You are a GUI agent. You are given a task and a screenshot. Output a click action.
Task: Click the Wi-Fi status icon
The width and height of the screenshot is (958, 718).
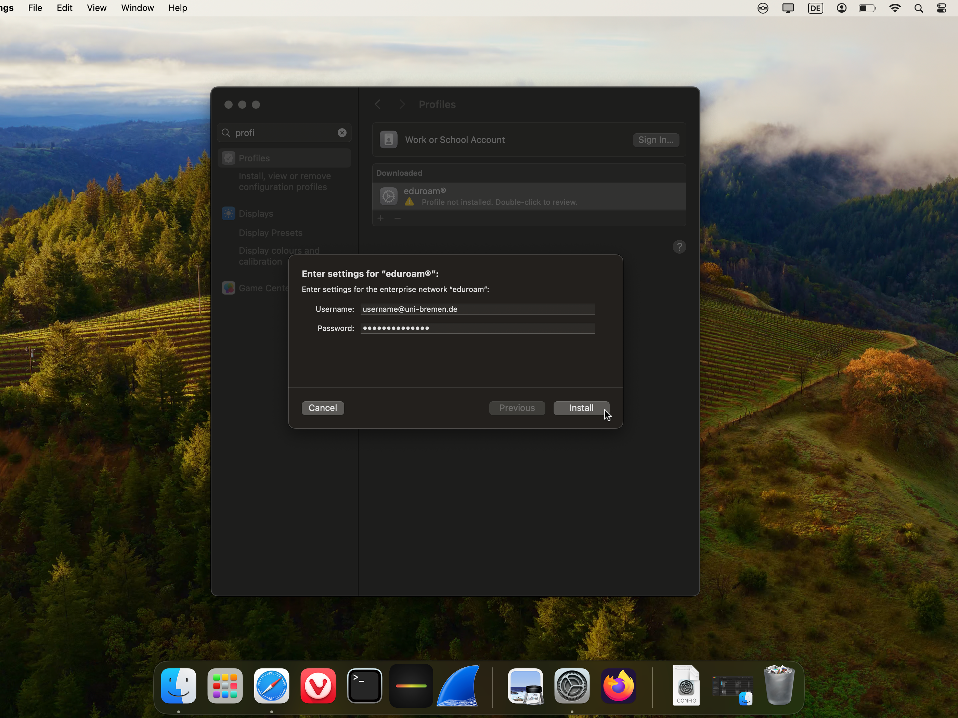pos(895,8)
